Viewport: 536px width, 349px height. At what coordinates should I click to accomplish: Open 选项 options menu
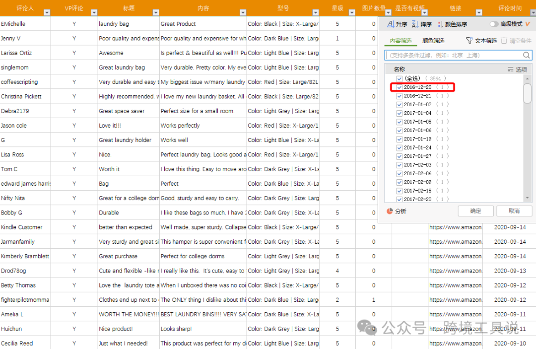point(517,70)
